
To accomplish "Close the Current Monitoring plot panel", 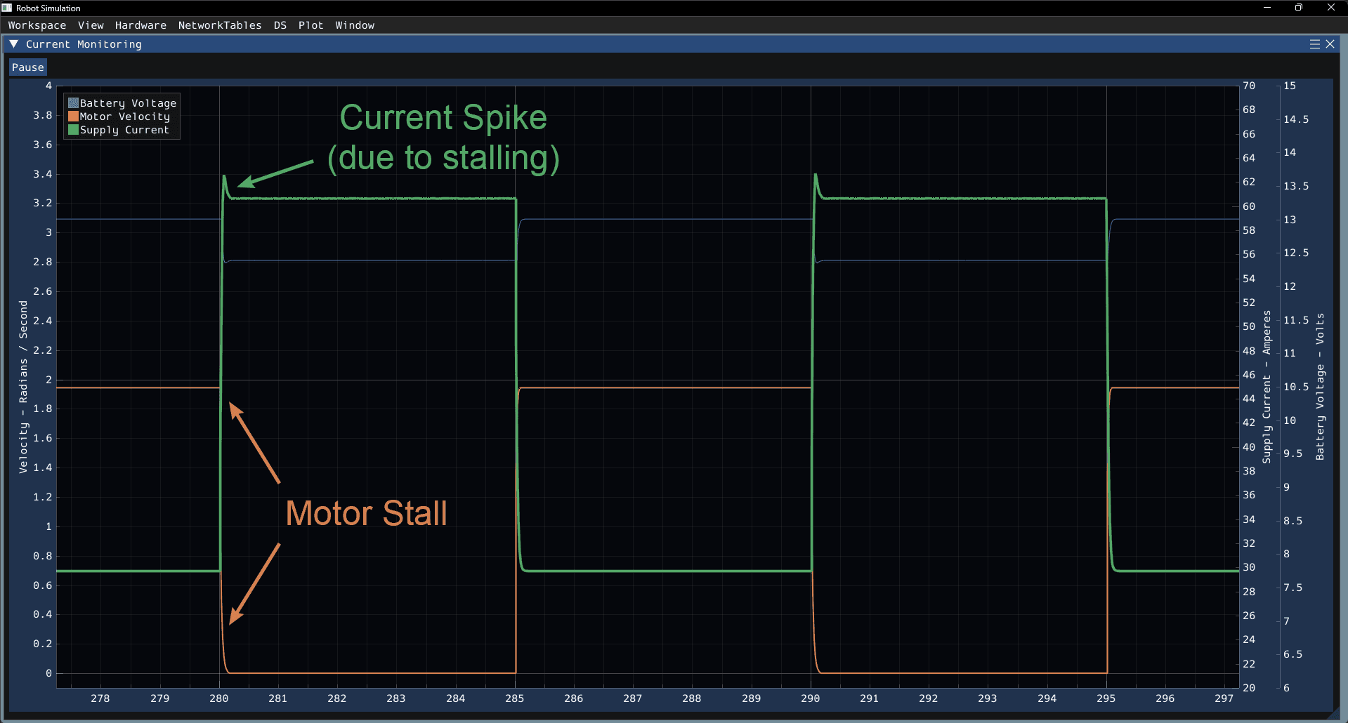I will [x=1330, y=44].
